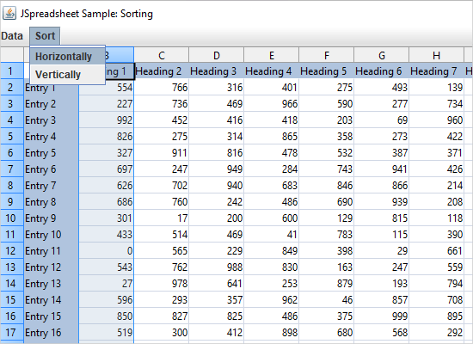
Task: Select the Entry 12 cell
Action: pyautogui.click(x=52, y=267)
